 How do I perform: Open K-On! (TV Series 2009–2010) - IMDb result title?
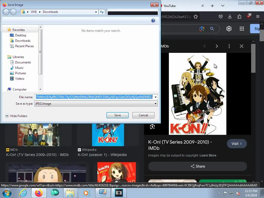pos(37,155)
